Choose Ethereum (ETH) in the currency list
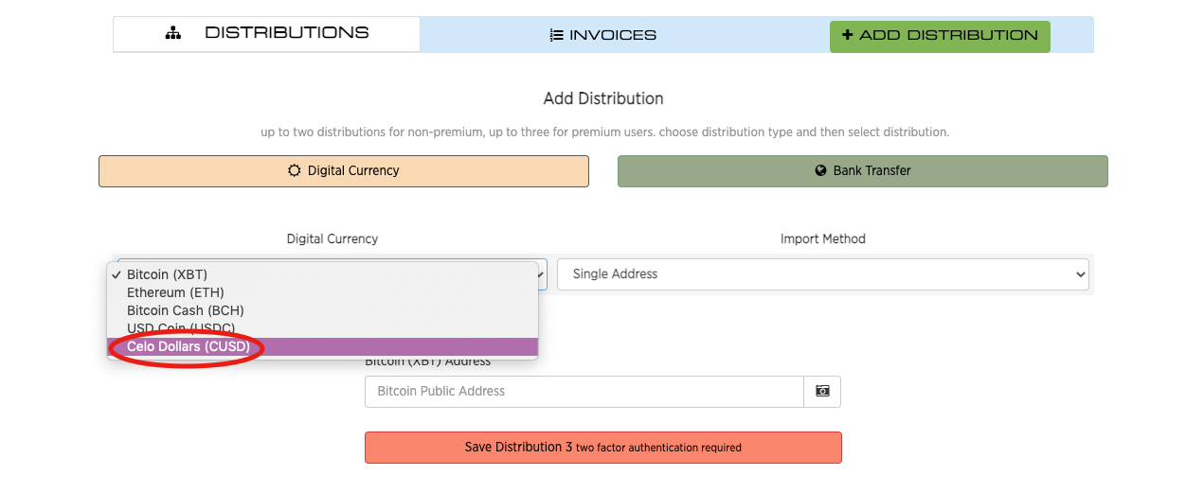This screenshot has width=1204, height=493. 175,293
